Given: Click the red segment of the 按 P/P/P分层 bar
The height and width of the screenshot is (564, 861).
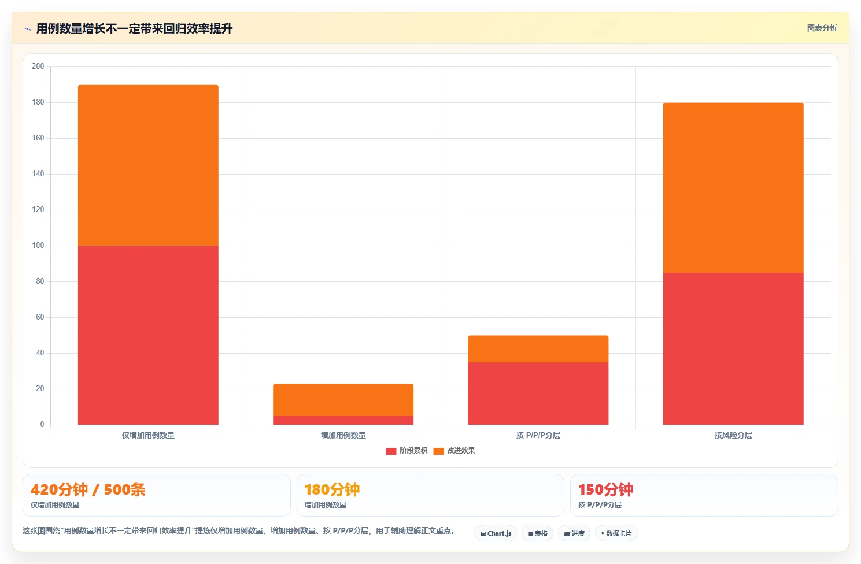Looking at the screenshot, I should tap(538, 394).
